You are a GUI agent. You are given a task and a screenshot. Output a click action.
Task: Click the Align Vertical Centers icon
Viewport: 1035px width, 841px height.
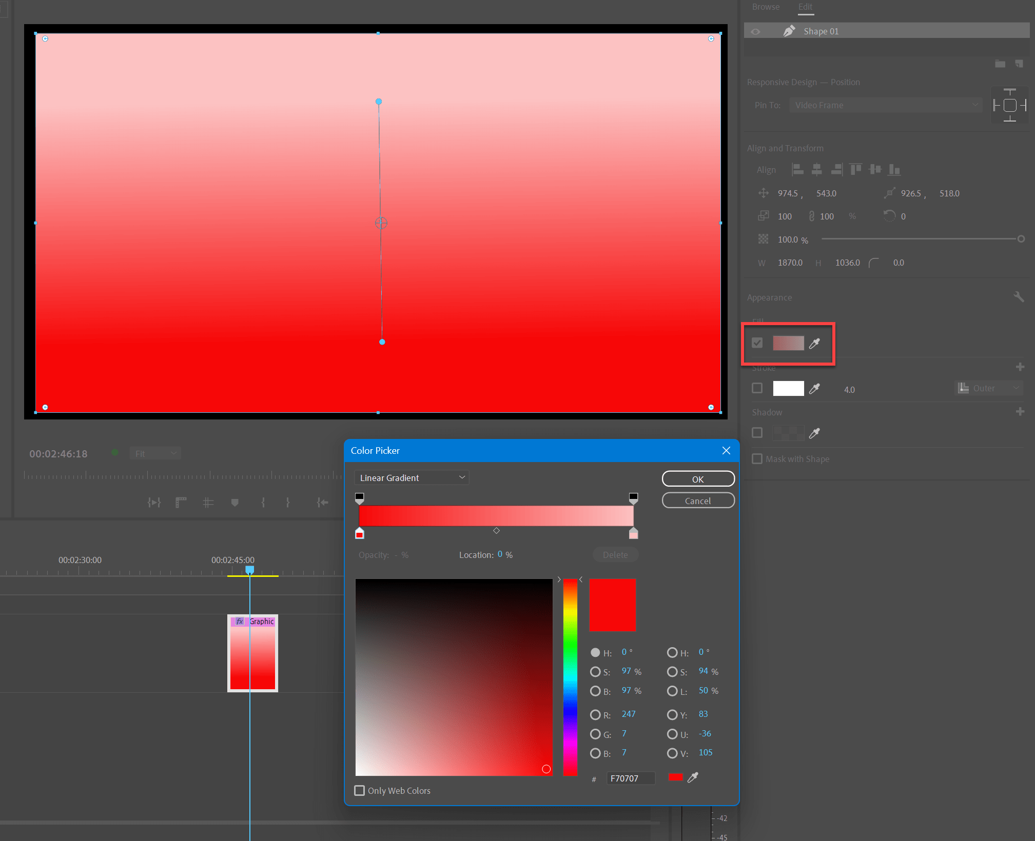coord(875,169)
